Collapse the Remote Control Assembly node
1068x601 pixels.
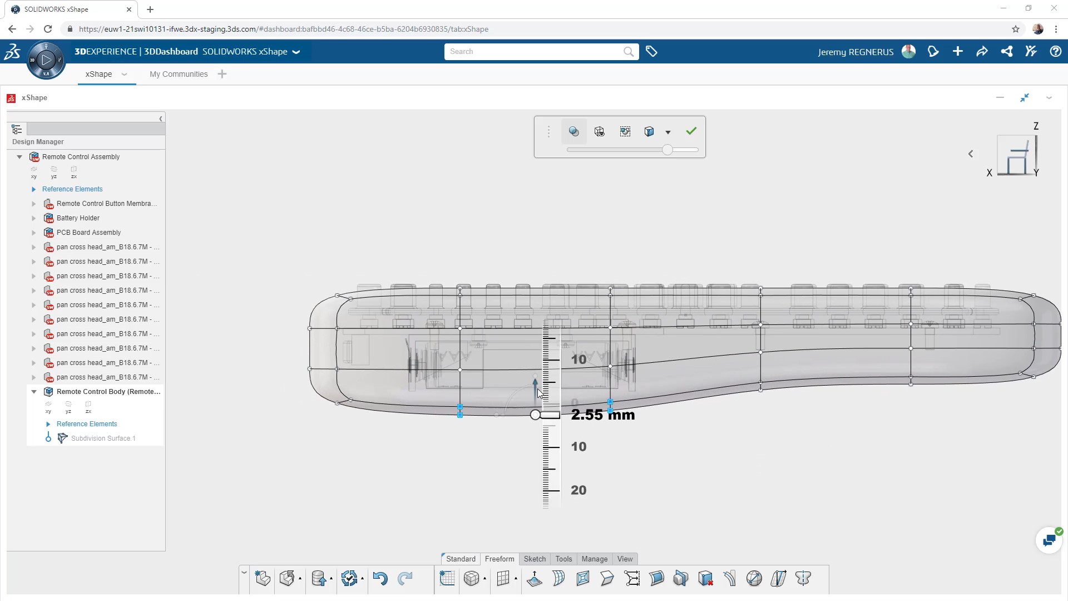pos(19,157)
